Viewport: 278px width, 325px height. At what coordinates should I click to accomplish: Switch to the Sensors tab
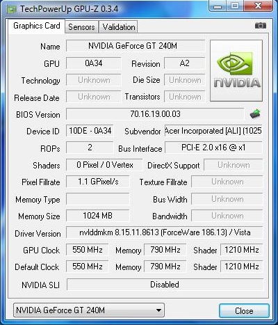coord(81,27)
